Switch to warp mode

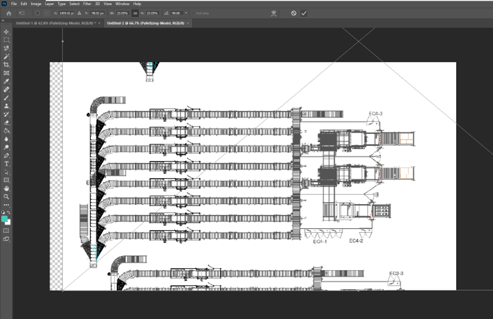click(x=274, y=13)
